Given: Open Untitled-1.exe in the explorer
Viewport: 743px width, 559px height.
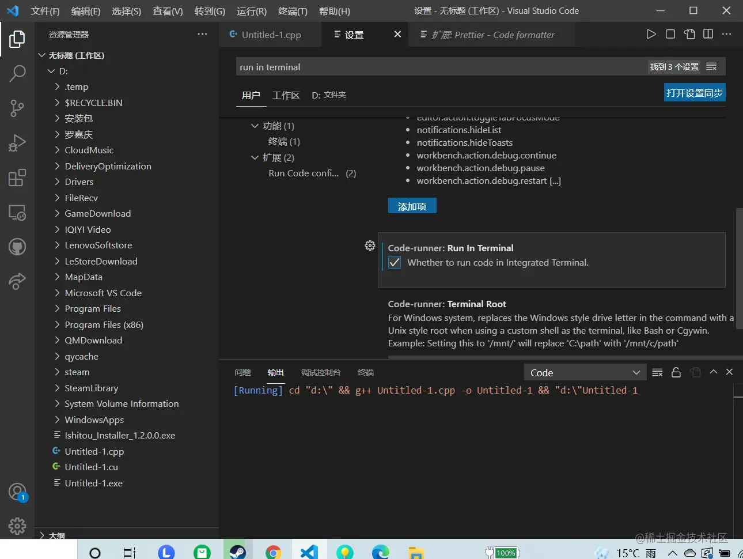Looking at the screenshot, I should (x=94, y=484).
